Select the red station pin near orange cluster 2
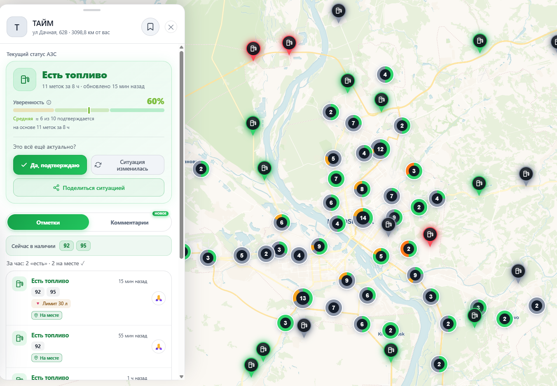The image size is (557, 386). pos(430,236)
